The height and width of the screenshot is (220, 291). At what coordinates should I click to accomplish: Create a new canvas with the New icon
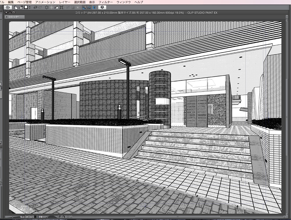pos(16,8)
